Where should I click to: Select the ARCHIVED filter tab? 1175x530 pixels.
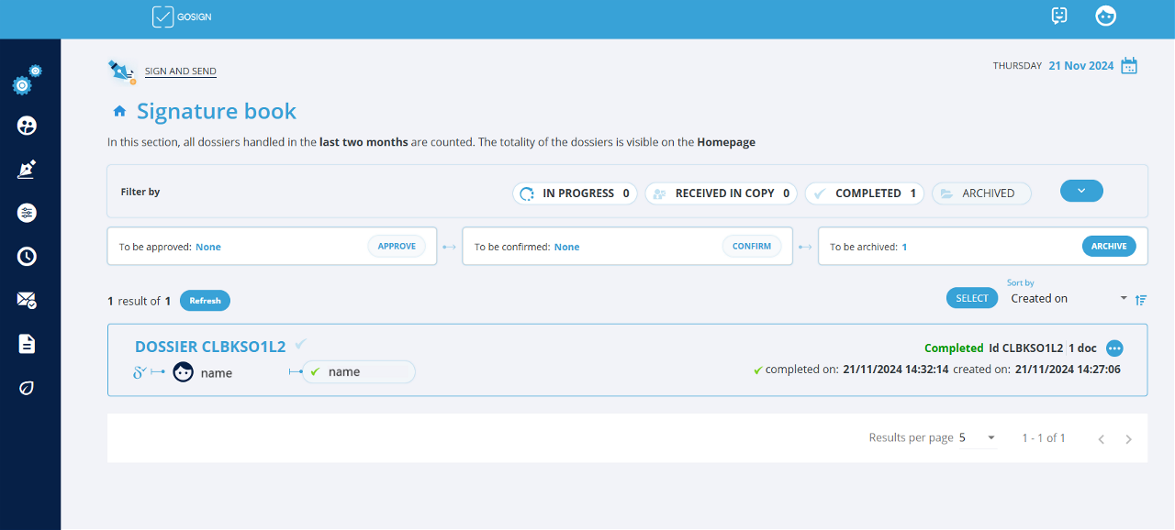(x=981, y=193)
